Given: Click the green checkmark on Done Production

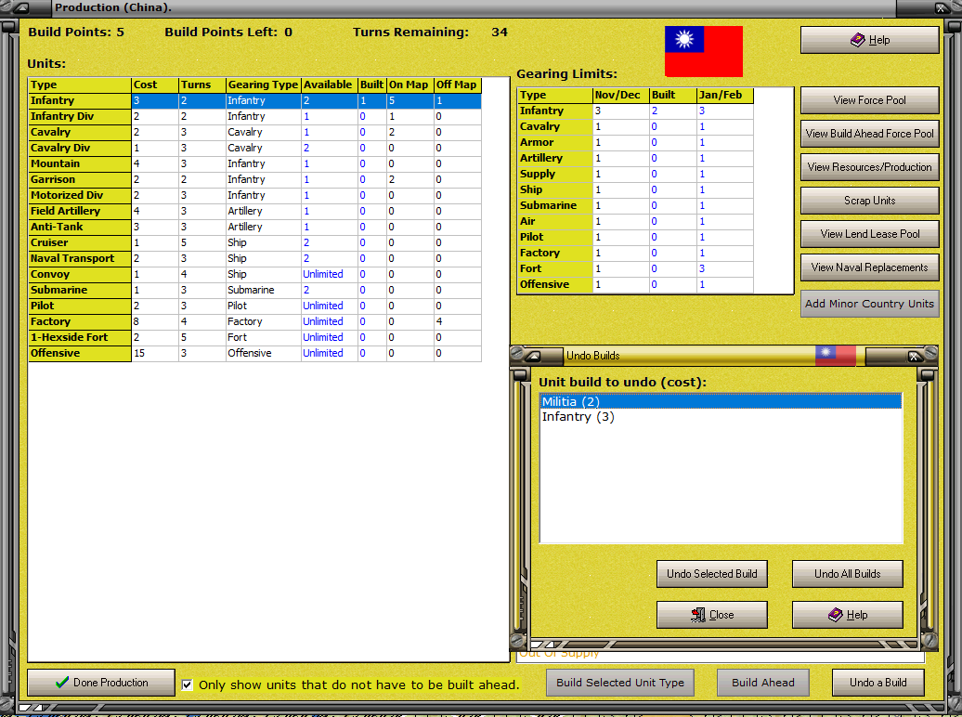Looking at the screenshot, I should click(62, 682).
